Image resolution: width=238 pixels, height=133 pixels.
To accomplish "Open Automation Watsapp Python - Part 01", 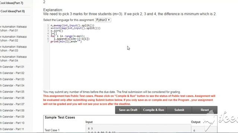I will [13, 28].
